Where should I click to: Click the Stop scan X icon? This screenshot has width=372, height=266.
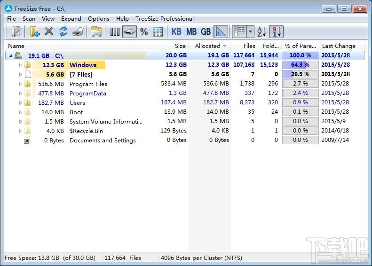(49, 31)
